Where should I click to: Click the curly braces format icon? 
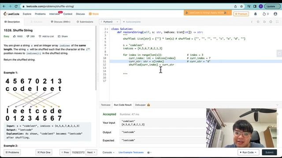coord(258,22)
